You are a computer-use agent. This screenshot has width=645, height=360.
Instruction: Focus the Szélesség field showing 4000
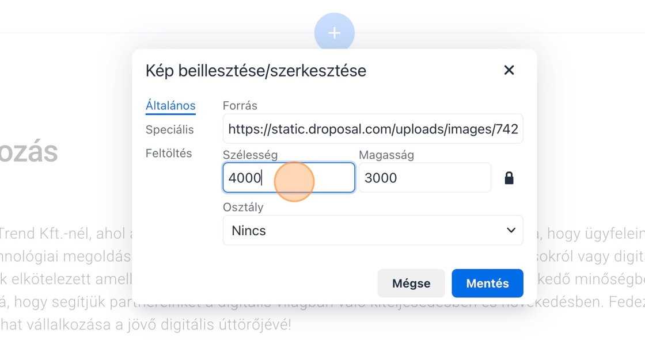(288, 178)
